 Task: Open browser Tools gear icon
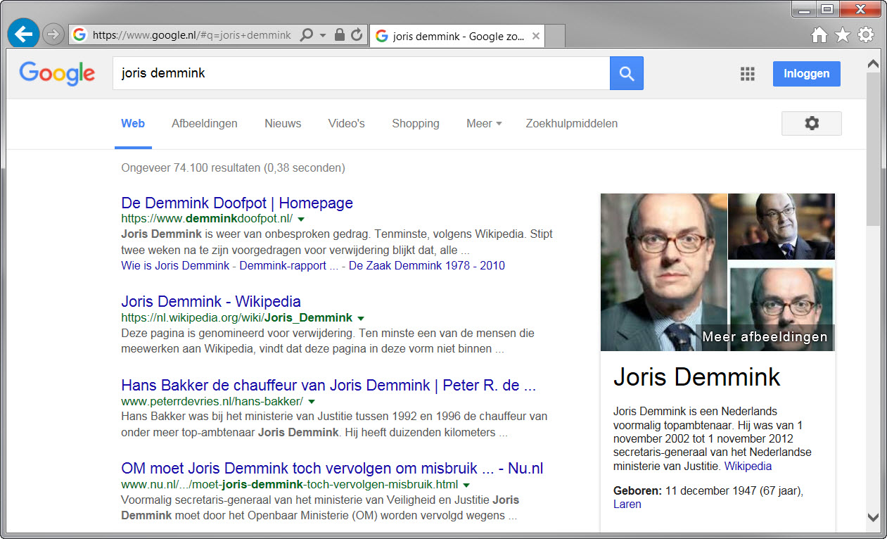tap(866, 35)
